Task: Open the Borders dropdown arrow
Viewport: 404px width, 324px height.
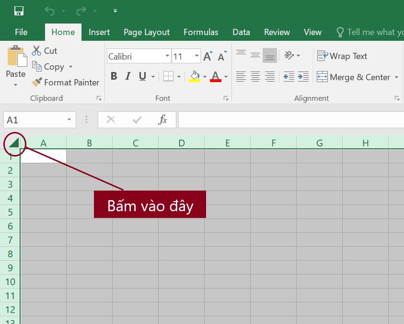Action: [178, 76]
